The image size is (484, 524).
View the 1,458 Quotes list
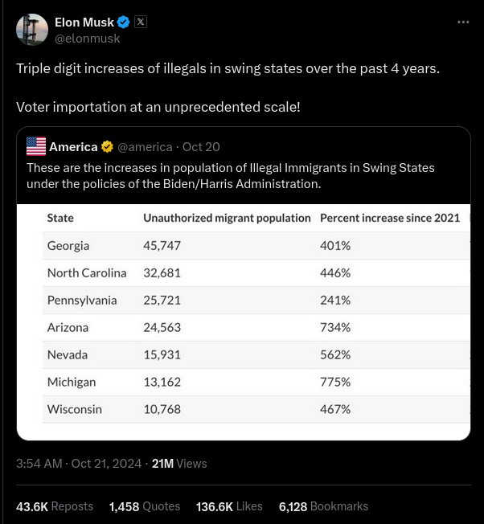click(x=145, y=506)
